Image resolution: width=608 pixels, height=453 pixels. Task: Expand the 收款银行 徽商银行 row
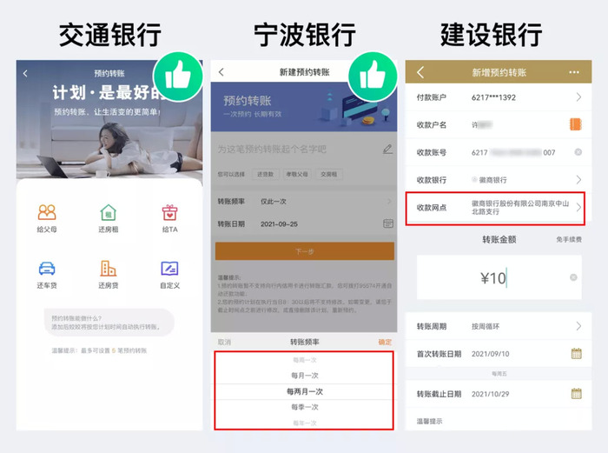499,180
